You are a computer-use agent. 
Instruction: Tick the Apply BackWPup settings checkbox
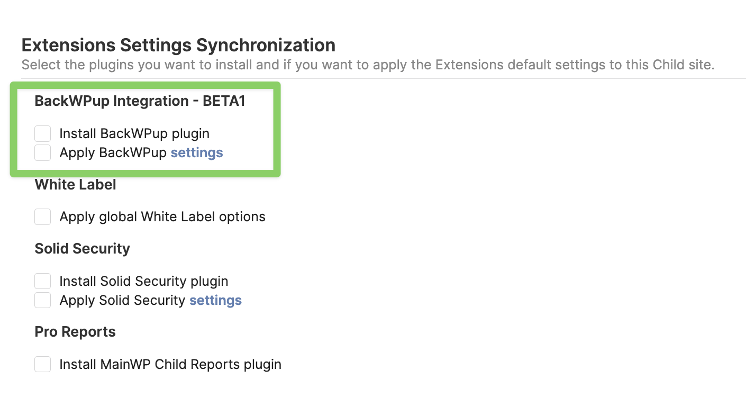pyautogui.click(x=42, y=153)
